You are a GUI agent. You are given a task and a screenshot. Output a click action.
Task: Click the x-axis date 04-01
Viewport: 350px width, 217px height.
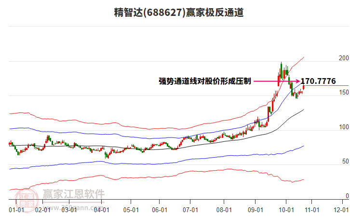click(x=102, y=210)
